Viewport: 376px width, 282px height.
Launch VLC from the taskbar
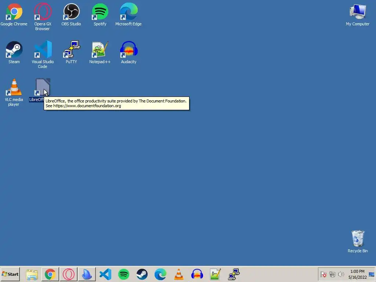click(179, 274)
